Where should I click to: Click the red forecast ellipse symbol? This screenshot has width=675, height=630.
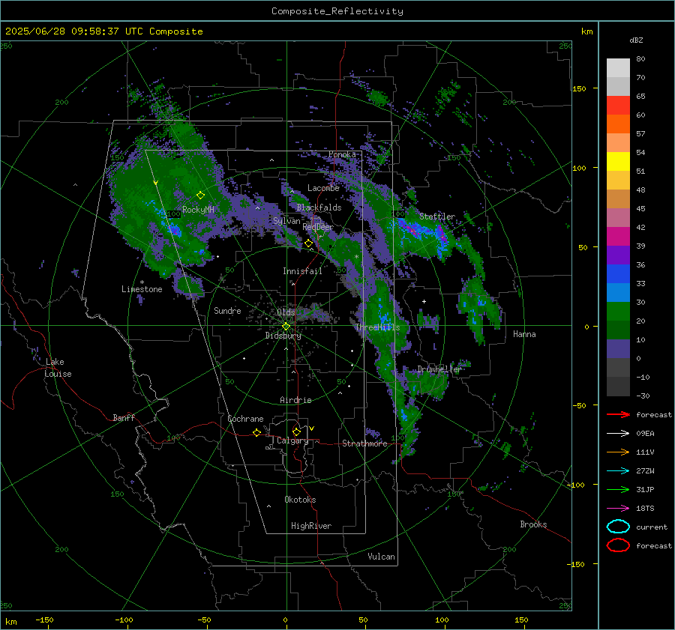pos(618,545)
